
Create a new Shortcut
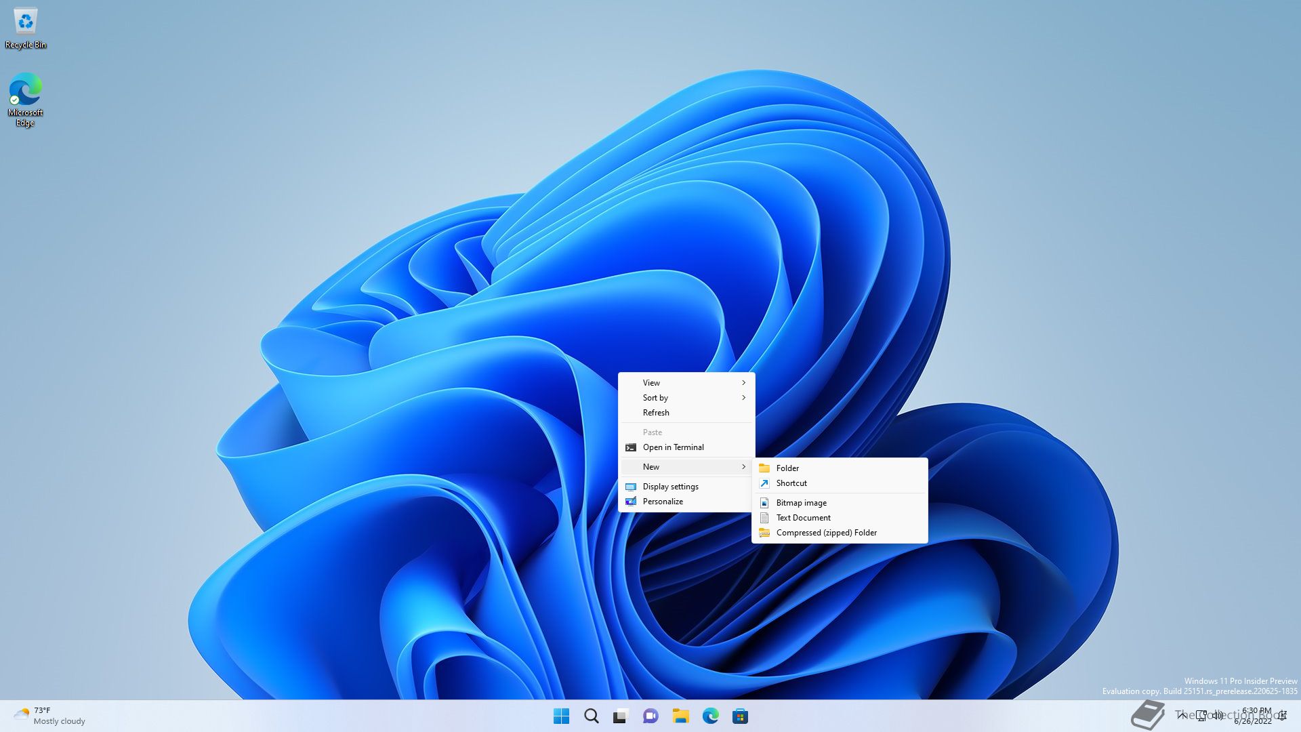coord(840,483)
